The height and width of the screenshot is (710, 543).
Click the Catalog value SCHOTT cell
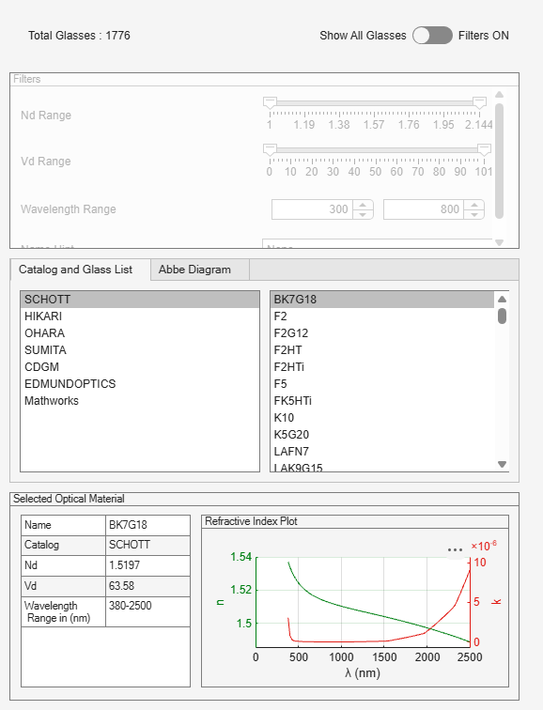(x=147, y=545)
